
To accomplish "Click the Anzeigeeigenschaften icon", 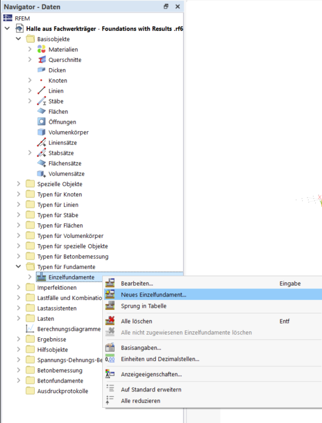I will [110, 374].
